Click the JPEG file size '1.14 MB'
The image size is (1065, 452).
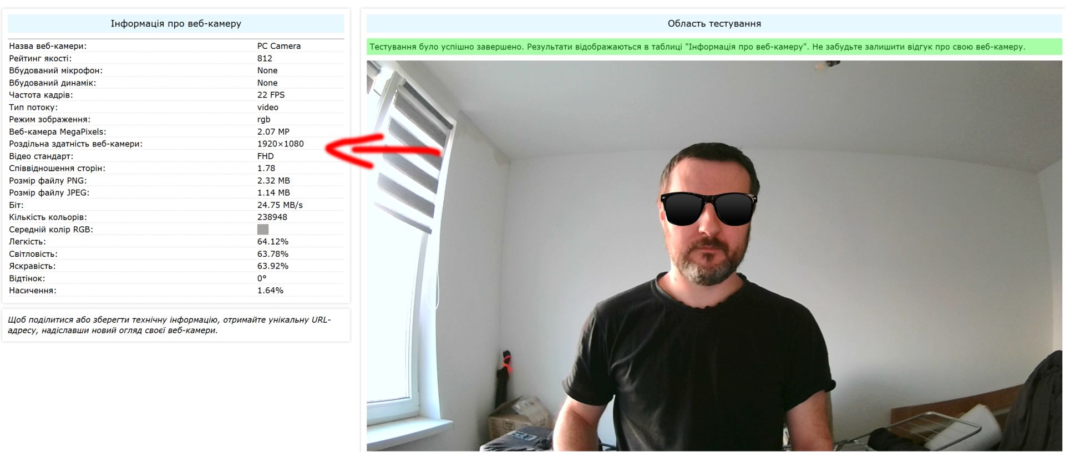click(x=273, y=192)
